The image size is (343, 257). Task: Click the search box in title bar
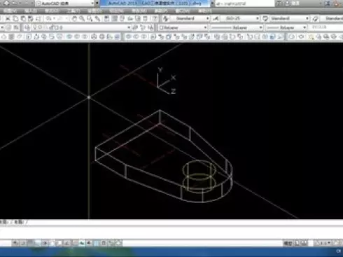point(244,4)
